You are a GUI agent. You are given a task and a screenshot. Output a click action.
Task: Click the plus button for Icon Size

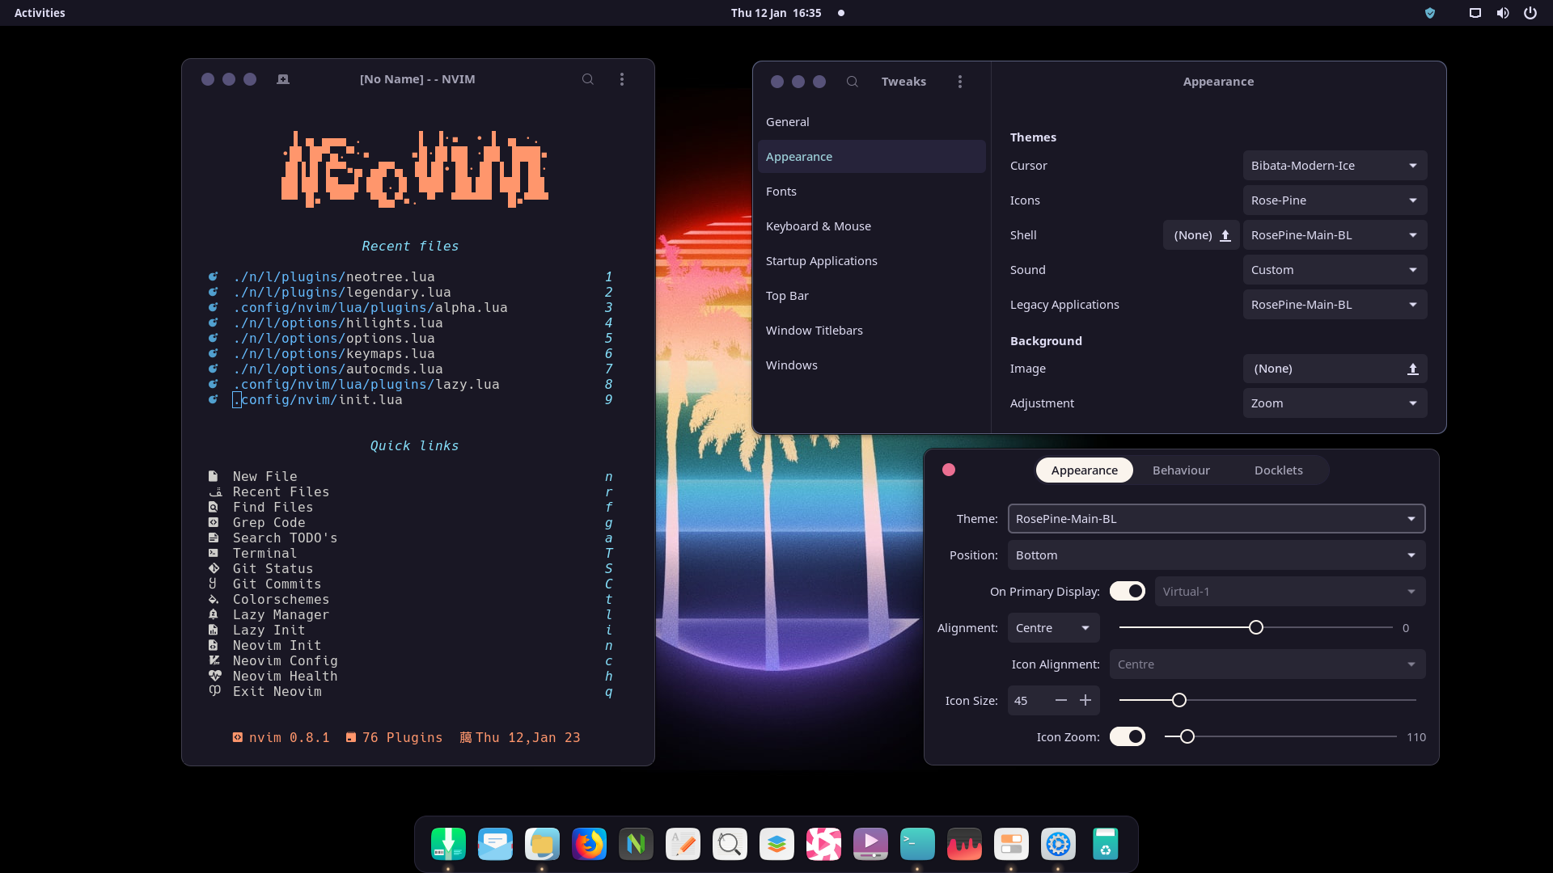pyautogui.click(x=1085, y=701)
